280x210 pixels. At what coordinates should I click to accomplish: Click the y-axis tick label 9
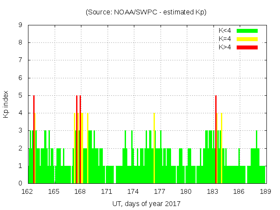click(x=21, y=25)
